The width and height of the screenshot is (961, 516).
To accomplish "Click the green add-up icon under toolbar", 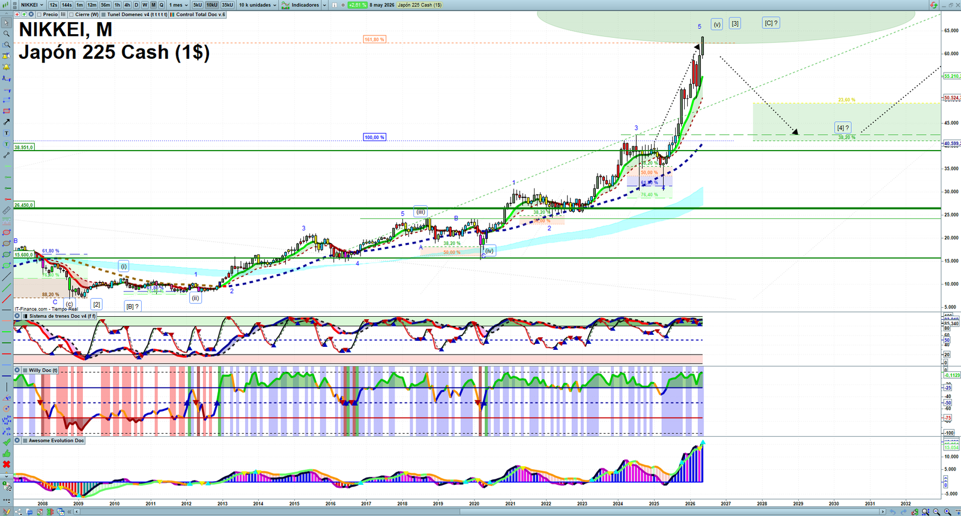I will tap(24, 14).
